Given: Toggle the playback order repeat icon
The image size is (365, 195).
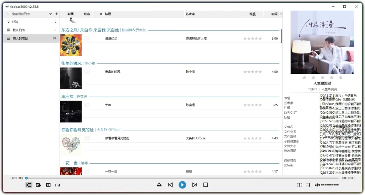Looking at the screenshot, I should [308, 185].
